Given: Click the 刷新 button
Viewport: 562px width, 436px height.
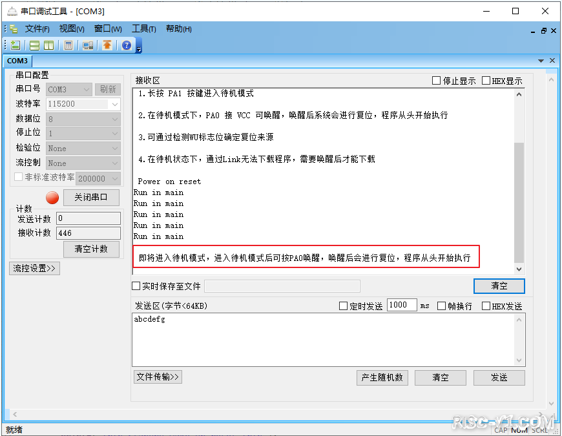Looking at the screenshot, I should pyautogui.click(x=108, y=89).
